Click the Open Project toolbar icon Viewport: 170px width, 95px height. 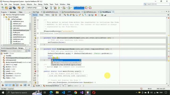tap(10, 8)
